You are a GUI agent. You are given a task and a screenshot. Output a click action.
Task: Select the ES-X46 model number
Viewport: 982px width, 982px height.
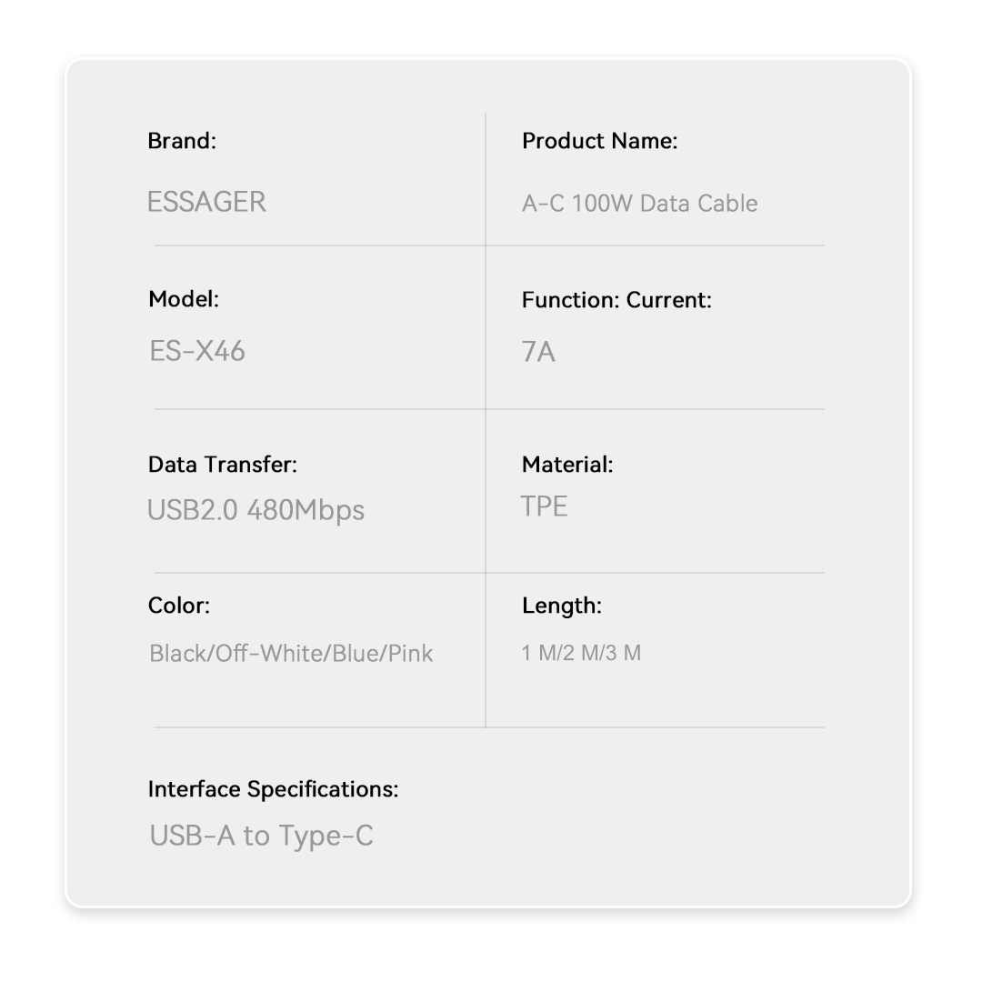coord(197,351)
